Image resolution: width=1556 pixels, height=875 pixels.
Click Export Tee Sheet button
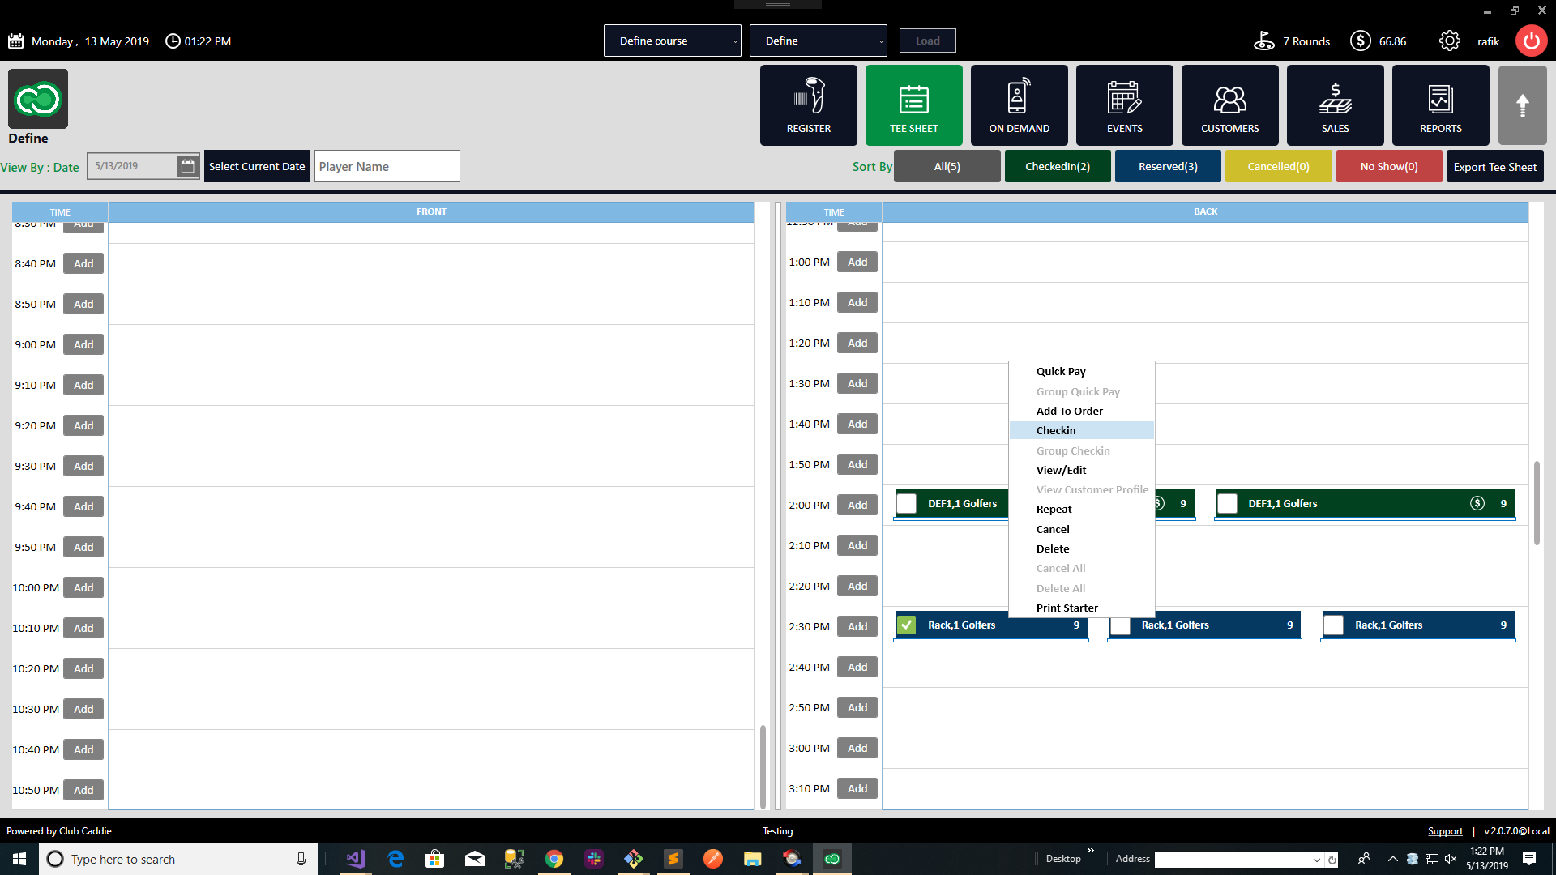point(1494,167)
